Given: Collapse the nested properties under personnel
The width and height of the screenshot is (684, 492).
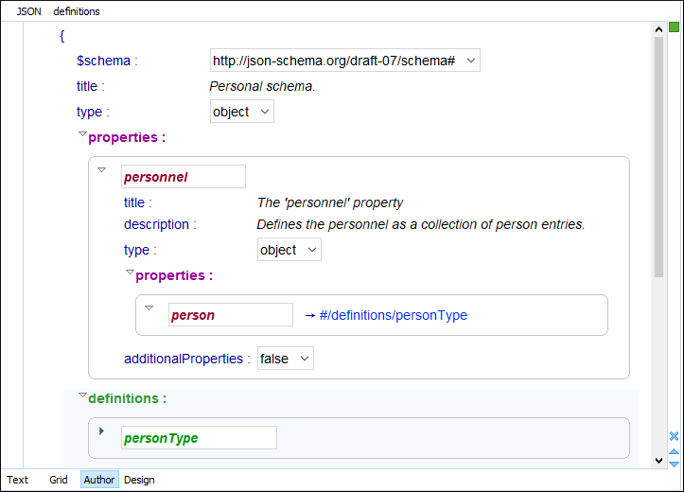Looking at the screenshot, I should tap(130, 273).
